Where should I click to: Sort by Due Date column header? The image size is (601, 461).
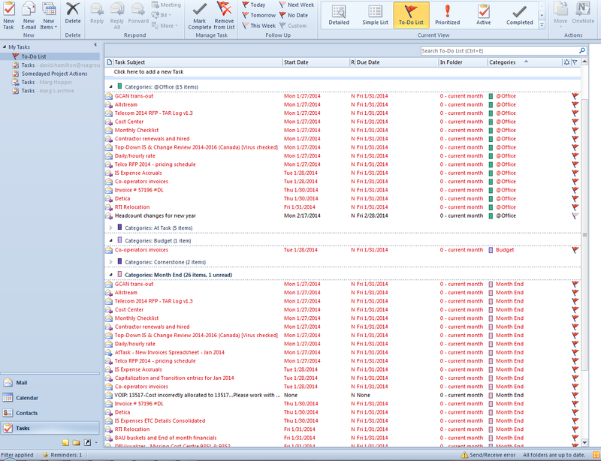coord(397,62)
